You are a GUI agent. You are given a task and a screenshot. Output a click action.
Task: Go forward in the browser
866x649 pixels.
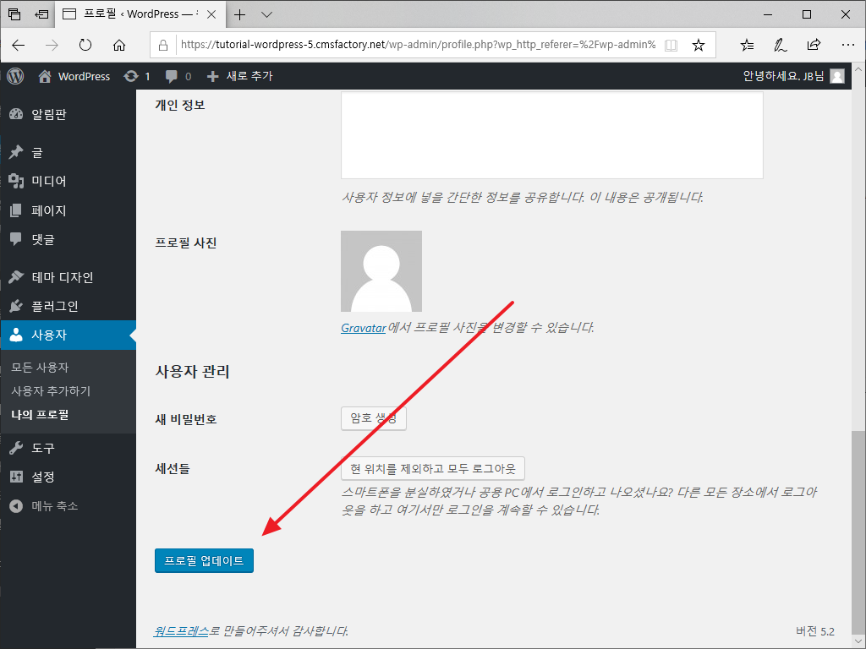(52, 45)
